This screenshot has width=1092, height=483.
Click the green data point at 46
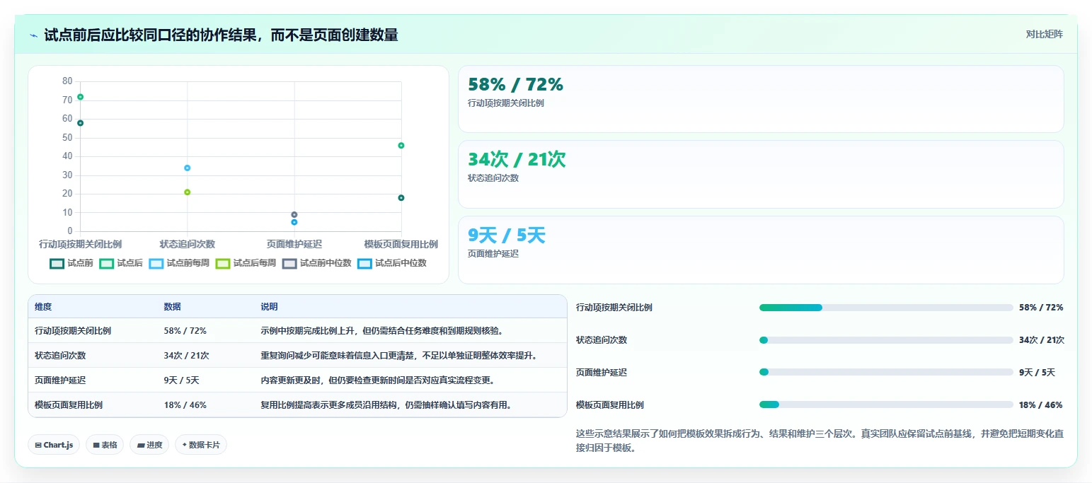[401, 146]
